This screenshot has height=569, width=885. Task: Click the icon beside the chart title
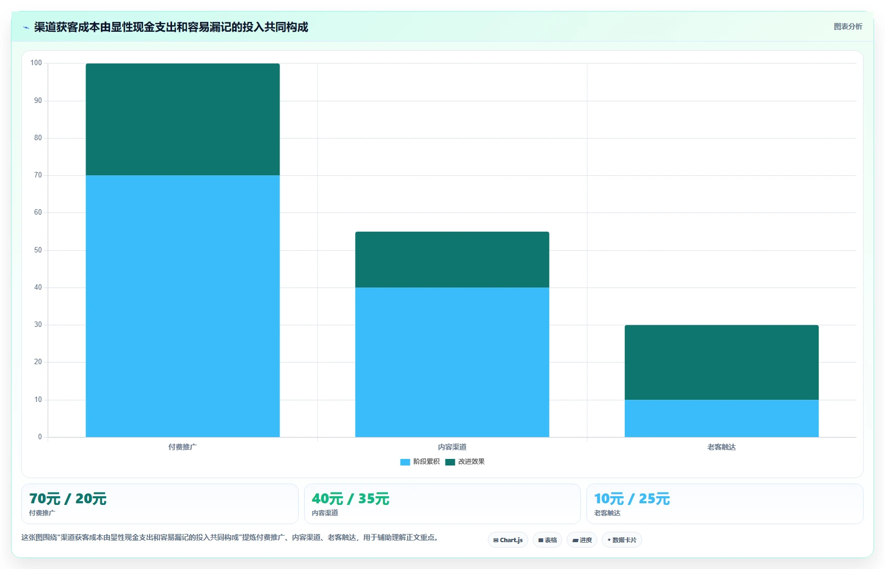point(26,27)
